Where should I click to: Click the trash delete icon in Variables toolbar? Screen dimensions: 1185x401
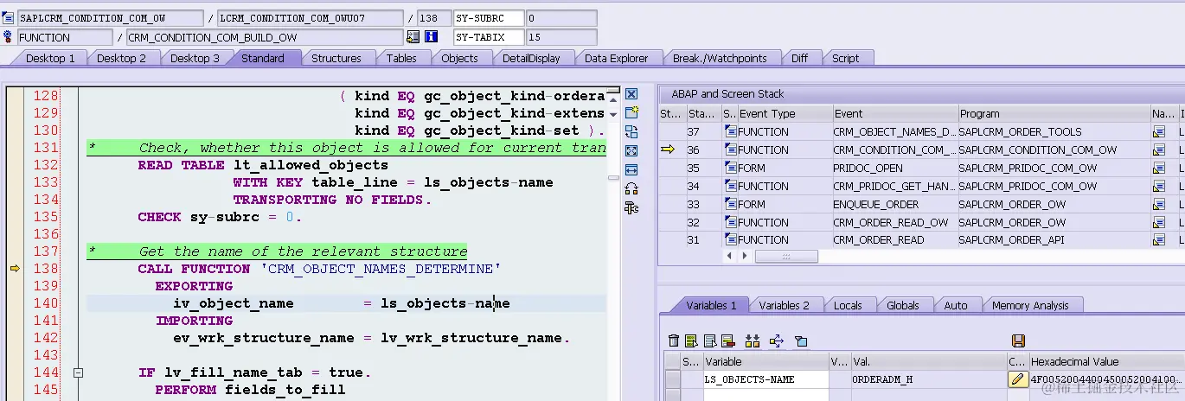pyautogui.click(x=673, y=341)
